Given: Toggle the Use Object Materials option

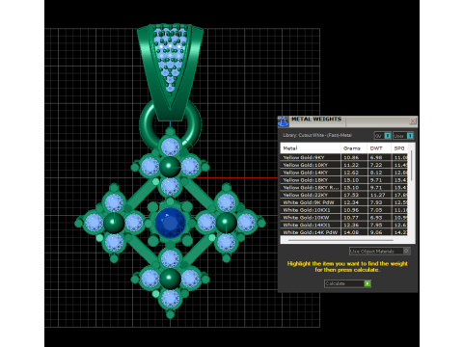Looking at the screenshot, I should pos(379,252).
